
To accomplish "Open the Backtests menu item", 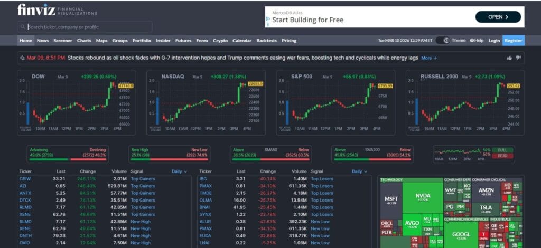I will (x=267, y=40).
